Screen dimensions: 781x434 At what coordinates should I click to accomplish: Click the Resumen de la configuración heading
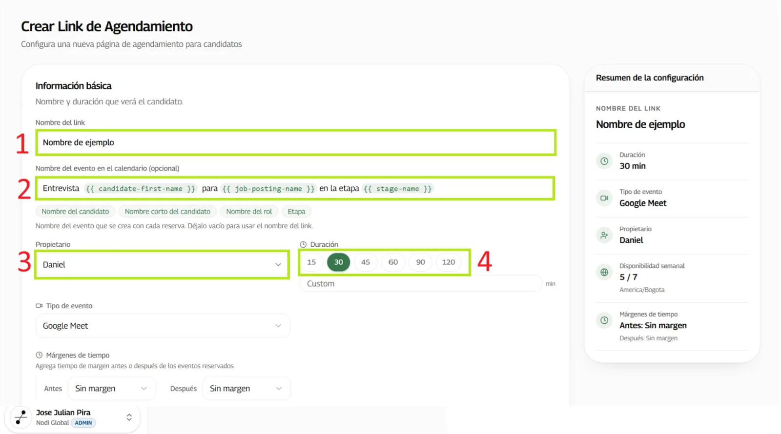(650, 78)
